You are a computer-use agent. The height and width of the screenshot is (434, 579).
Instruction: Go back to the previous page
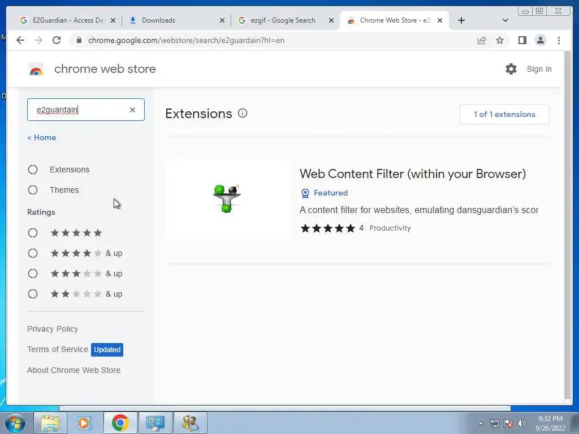pos(20,40)
